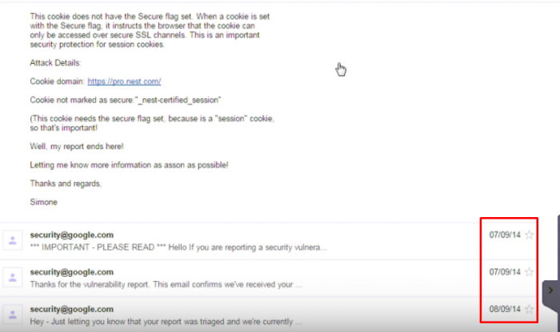Click the 07/09/14 date on second collapsed email

[505, 272]
